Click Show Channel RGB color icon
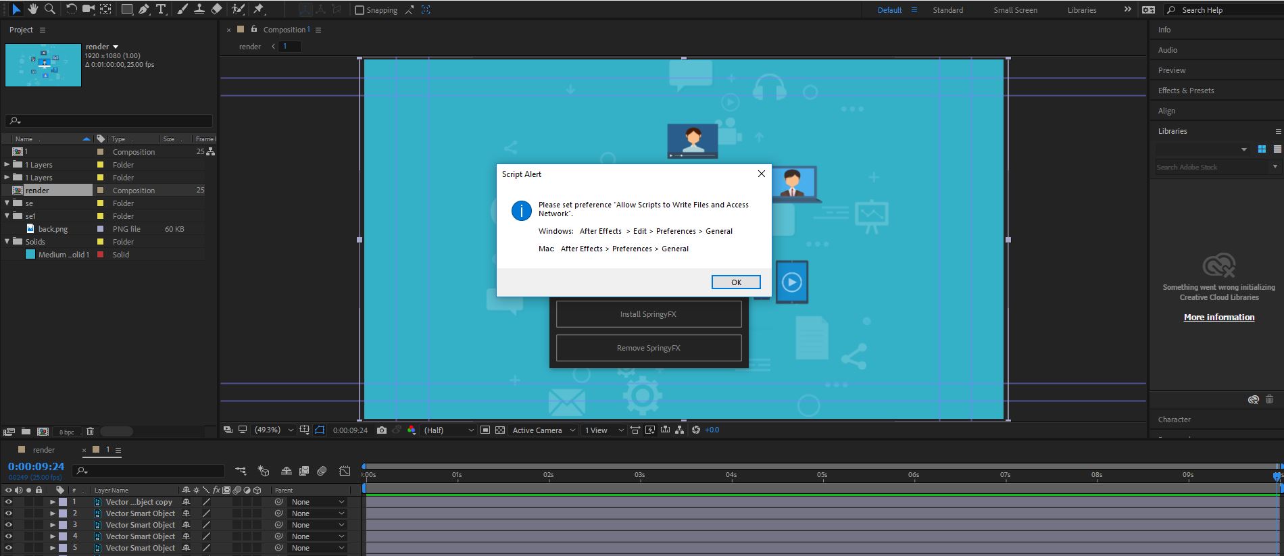1284x556 pixels. (x=412, y=430)
